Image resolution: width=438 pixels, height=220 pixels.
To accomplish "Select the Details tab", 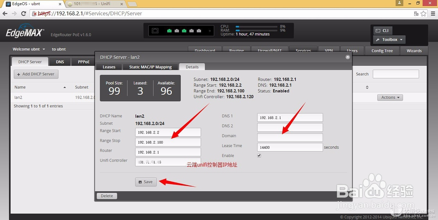I will pyautogui.click(x=192, y=67).
